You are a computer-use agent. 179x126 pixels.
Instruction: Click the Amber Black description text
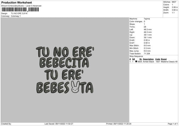(x=149, y=62)
